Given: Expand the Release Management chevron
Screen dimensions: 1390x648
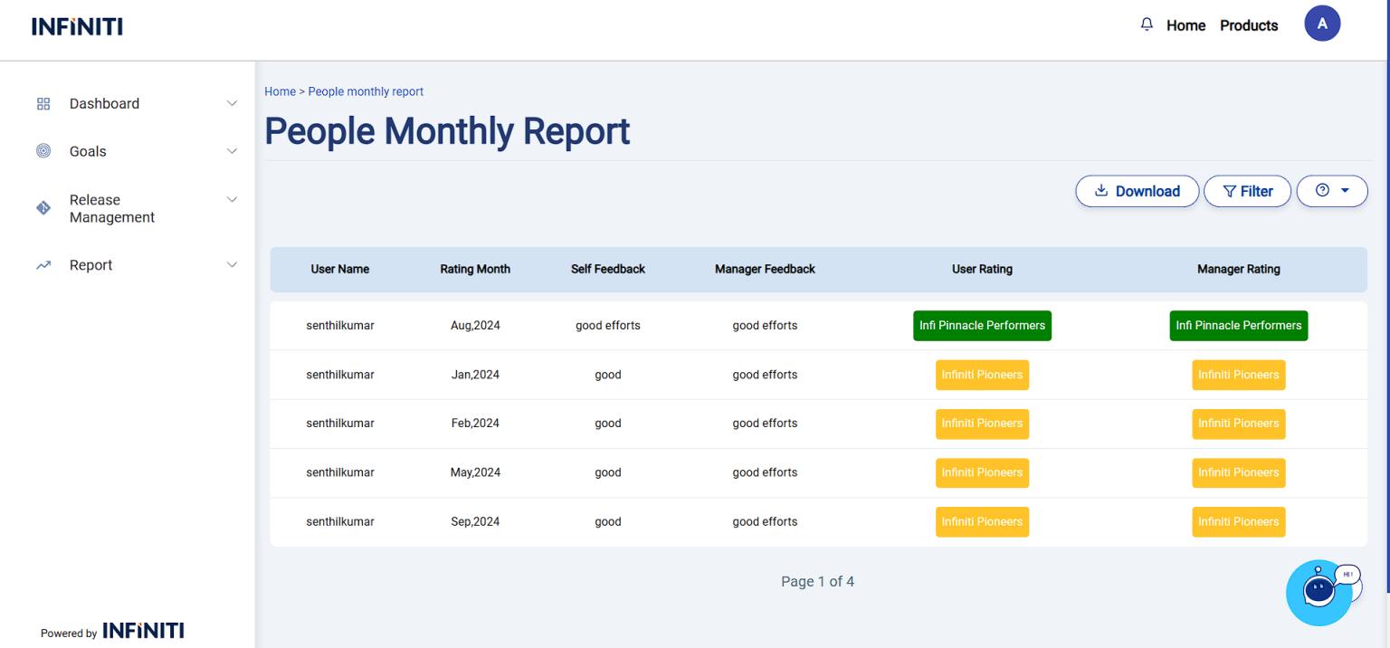Looking at the screenshot, I should [x=232, y=199].
